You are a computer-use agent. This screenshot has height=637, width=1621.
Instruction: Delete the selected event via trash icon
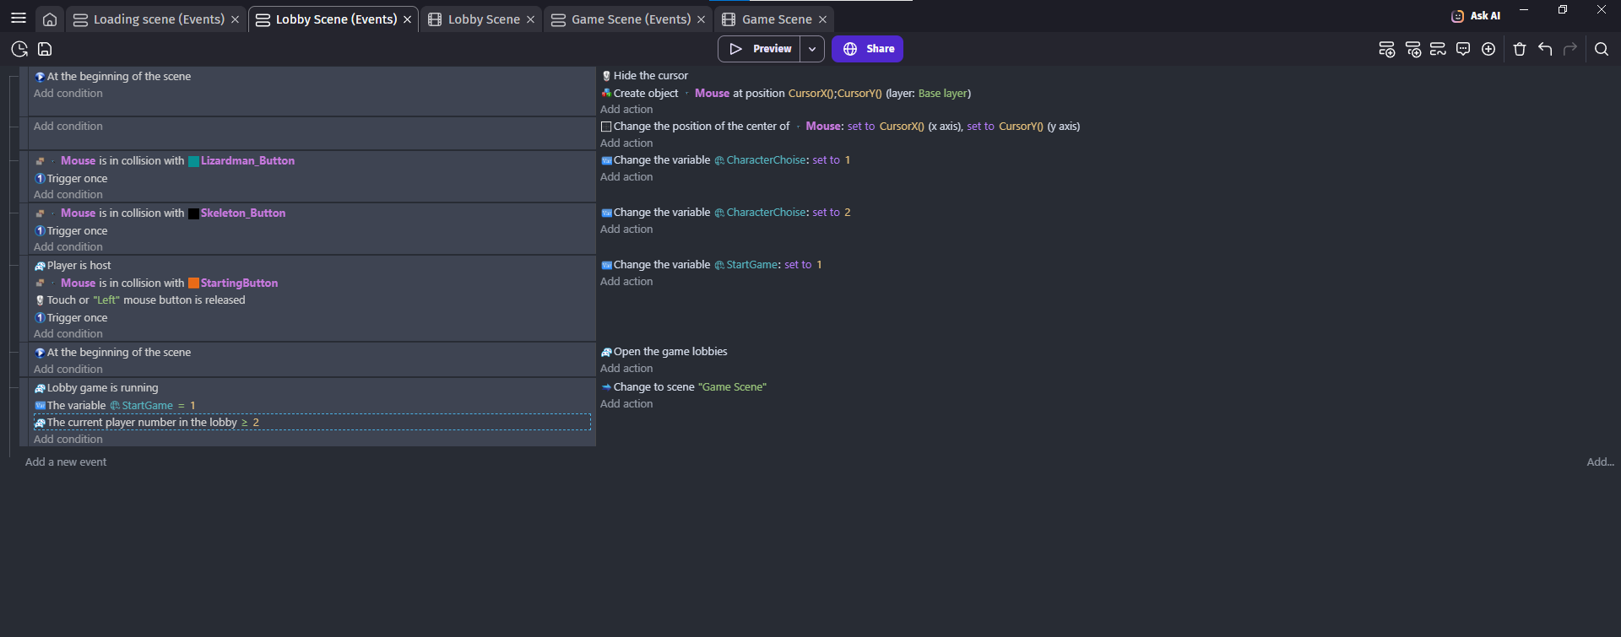pos(1520,49)
